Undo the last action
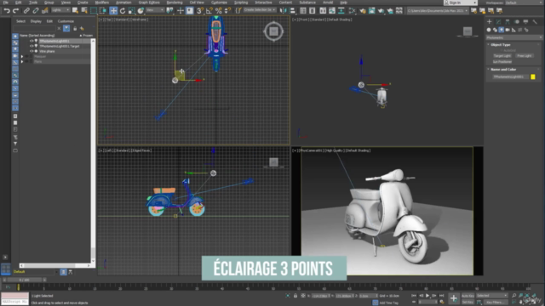The height and width of the screenshot is (306, 545). [x=7, y=11]
